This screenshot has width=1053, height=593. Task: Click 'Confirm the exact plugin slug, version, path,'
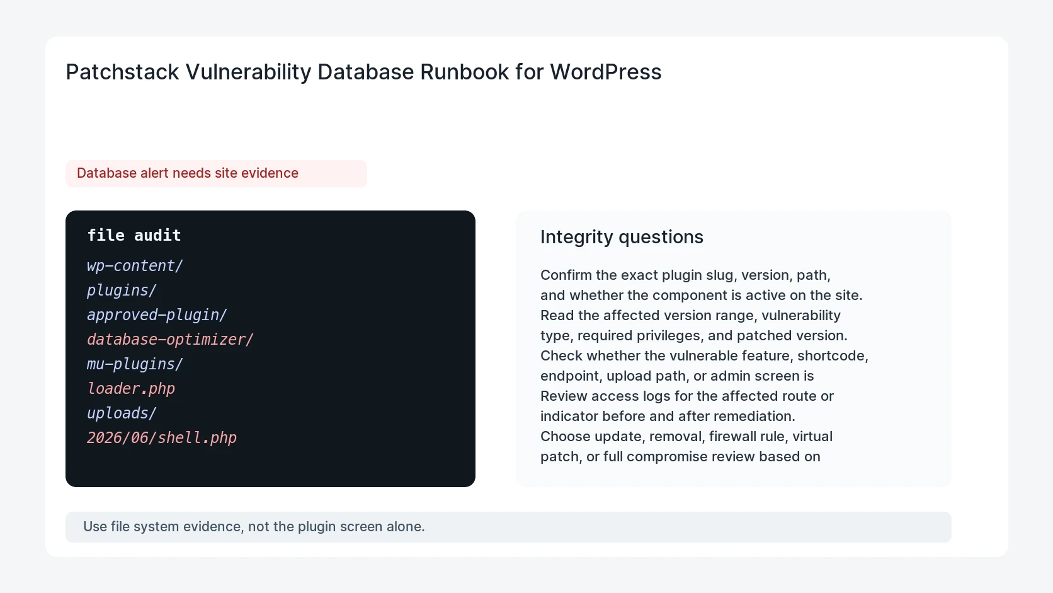[685, 275]
